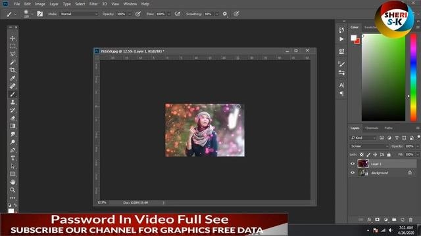Screen dimensions: 421x236
Task: Select the Brush tool in toolbox
Action: tap(12, 94)
